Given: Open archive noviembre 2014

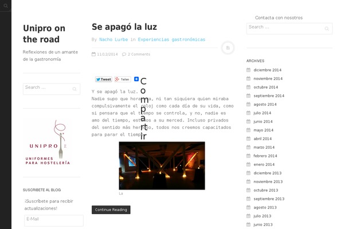Looking at the screenshot, I should click(268, 78).
